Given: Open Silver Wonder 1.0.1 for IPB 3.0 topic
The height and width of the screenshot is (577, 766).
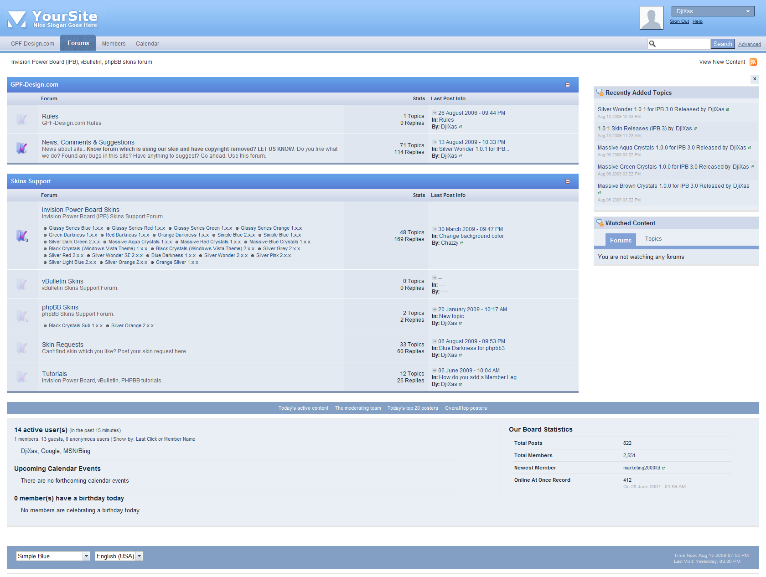Looking at the screenshot, I should click(652, 109).
